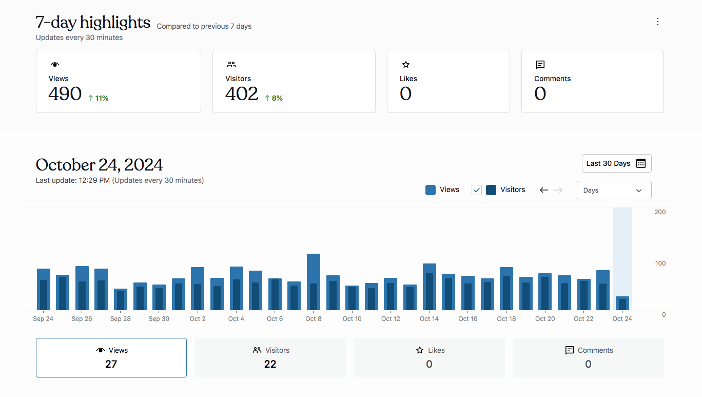This screenshot has width=702, height=397.
Task: Click the light blue Views legend swatch
Action: click(x=431, y=190)
